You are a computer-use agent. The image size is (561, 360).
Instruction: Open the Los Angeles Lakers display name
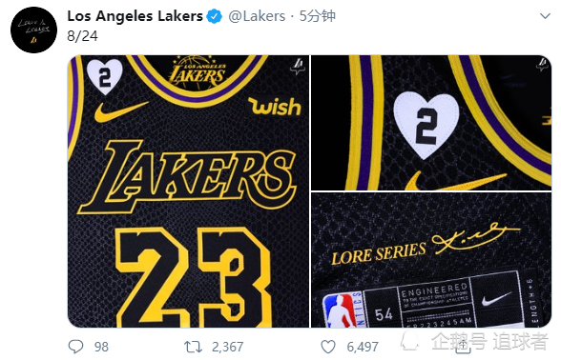coord(135,16)
